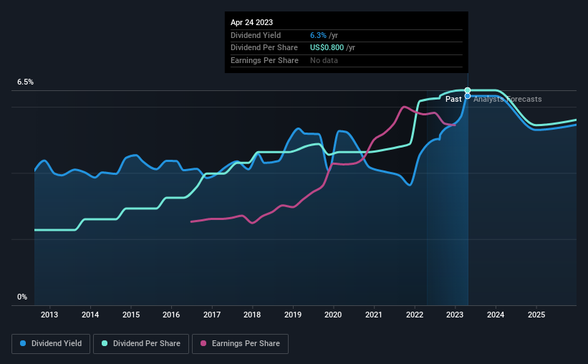Select the blue Dividend Yield data point marker
The width and height of the screenshot is (588, 364).
tap(468, 96)
